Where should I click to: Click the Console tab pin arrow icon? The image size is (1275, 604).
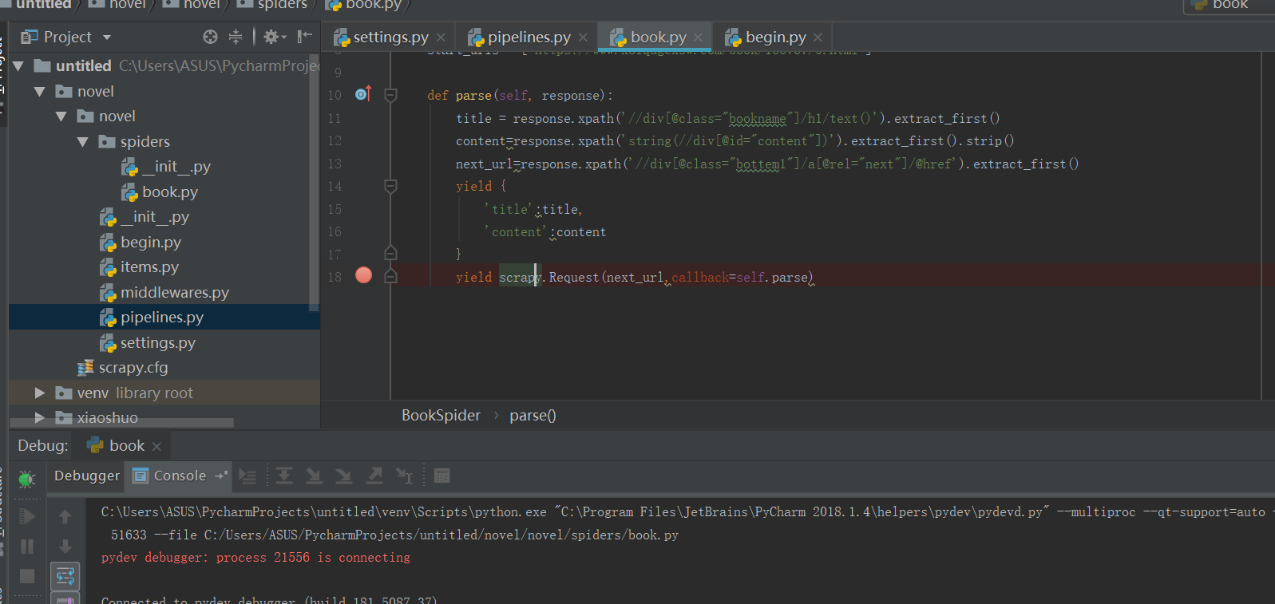point(221,476)
